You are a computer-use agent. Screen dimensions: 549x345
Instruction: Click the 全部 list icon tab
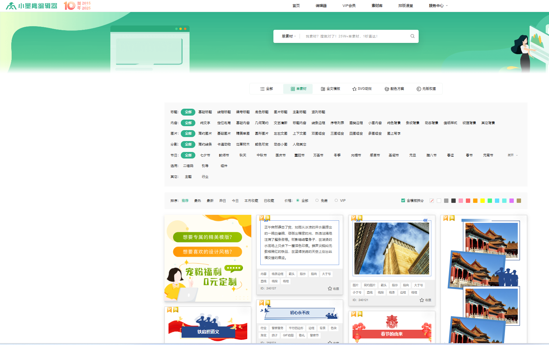point(262,89)
